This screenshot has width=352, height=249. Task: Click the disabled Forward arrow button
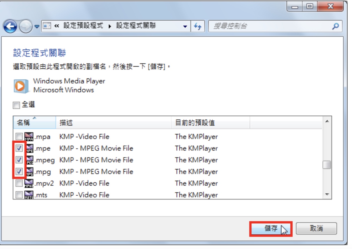(26, 27)
